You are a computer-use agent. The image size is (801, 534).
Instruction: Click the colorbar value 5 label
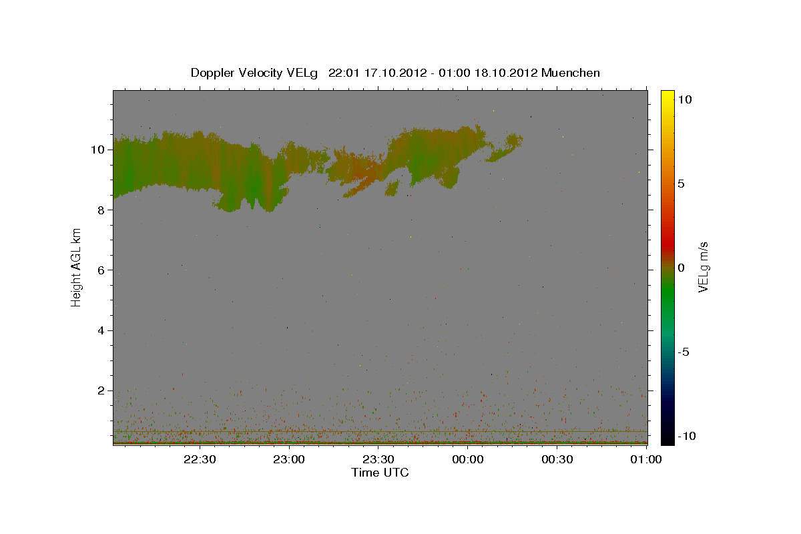[x=682, y=184]
